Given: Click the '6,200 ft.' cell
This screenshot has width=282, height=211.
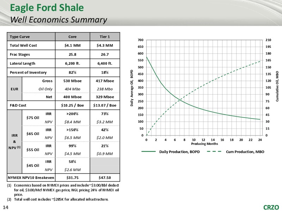Looking at the screenshot, I should pyautogui.click(x=73, y=63).
